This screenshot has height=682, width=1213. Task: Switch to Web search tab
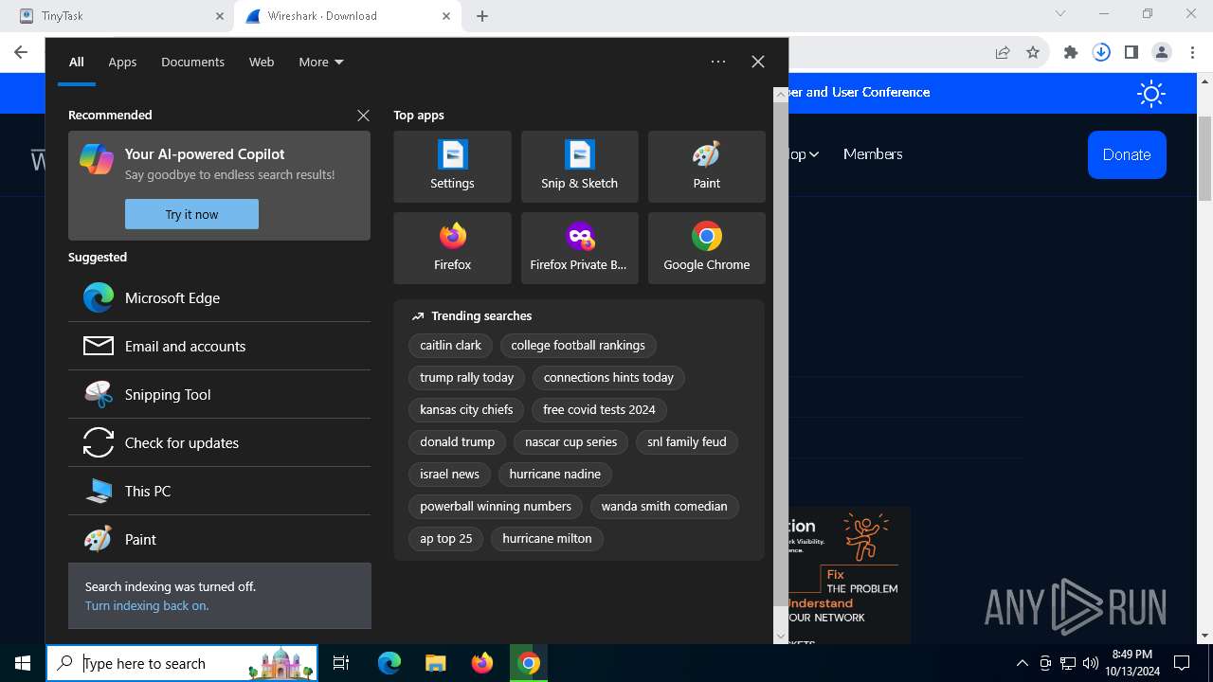pyautogui.click(x=262, y=62)
